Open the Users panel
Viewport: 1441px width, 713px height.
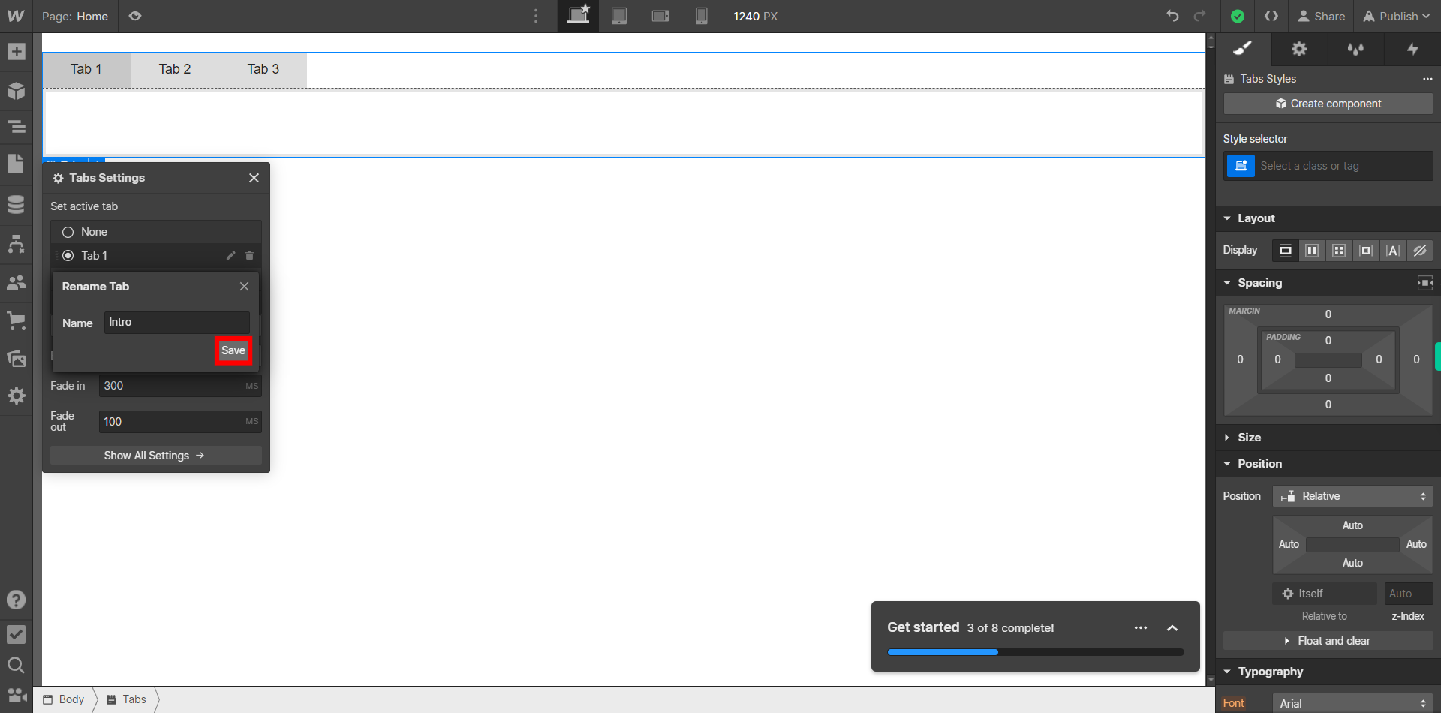17,282
